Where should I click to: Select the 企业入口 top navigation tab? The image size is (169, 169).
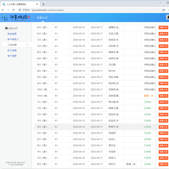42,17
